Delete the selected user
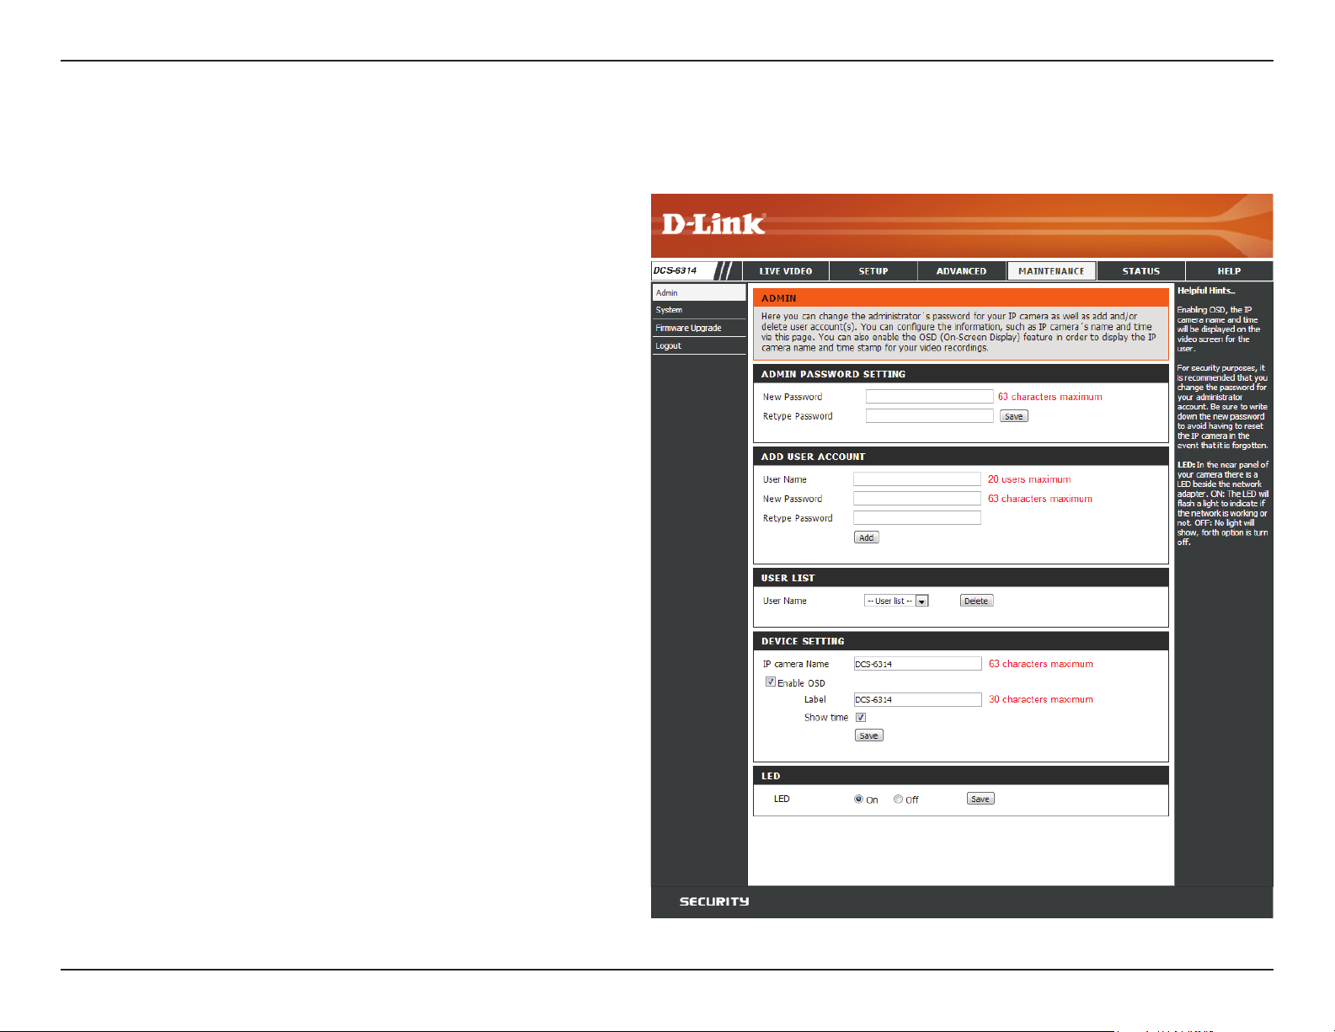 tap(977, 601)
